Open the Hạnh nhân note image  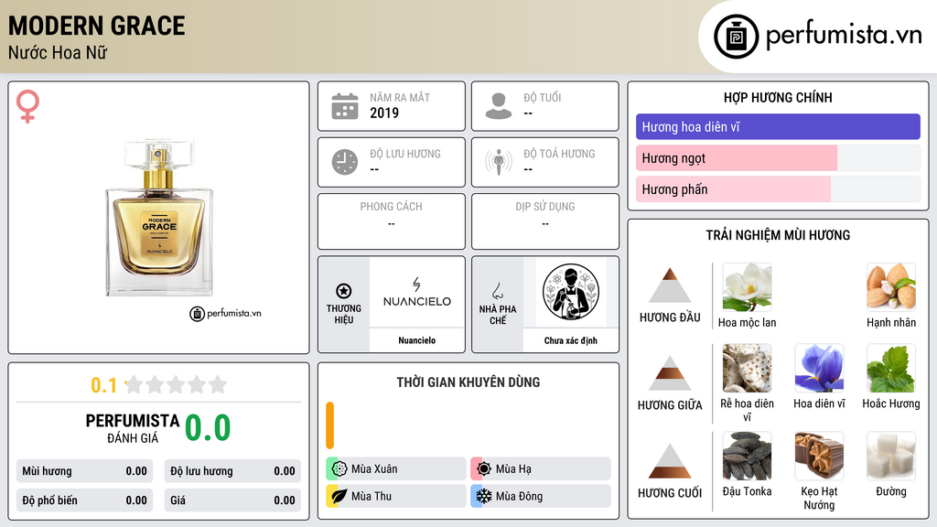click(891, 287)
